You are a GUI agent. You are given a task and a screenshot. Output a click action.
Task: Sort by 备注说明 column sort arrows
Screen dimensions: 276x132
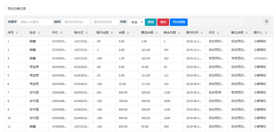pyautogui.click(x=246, y=33)
